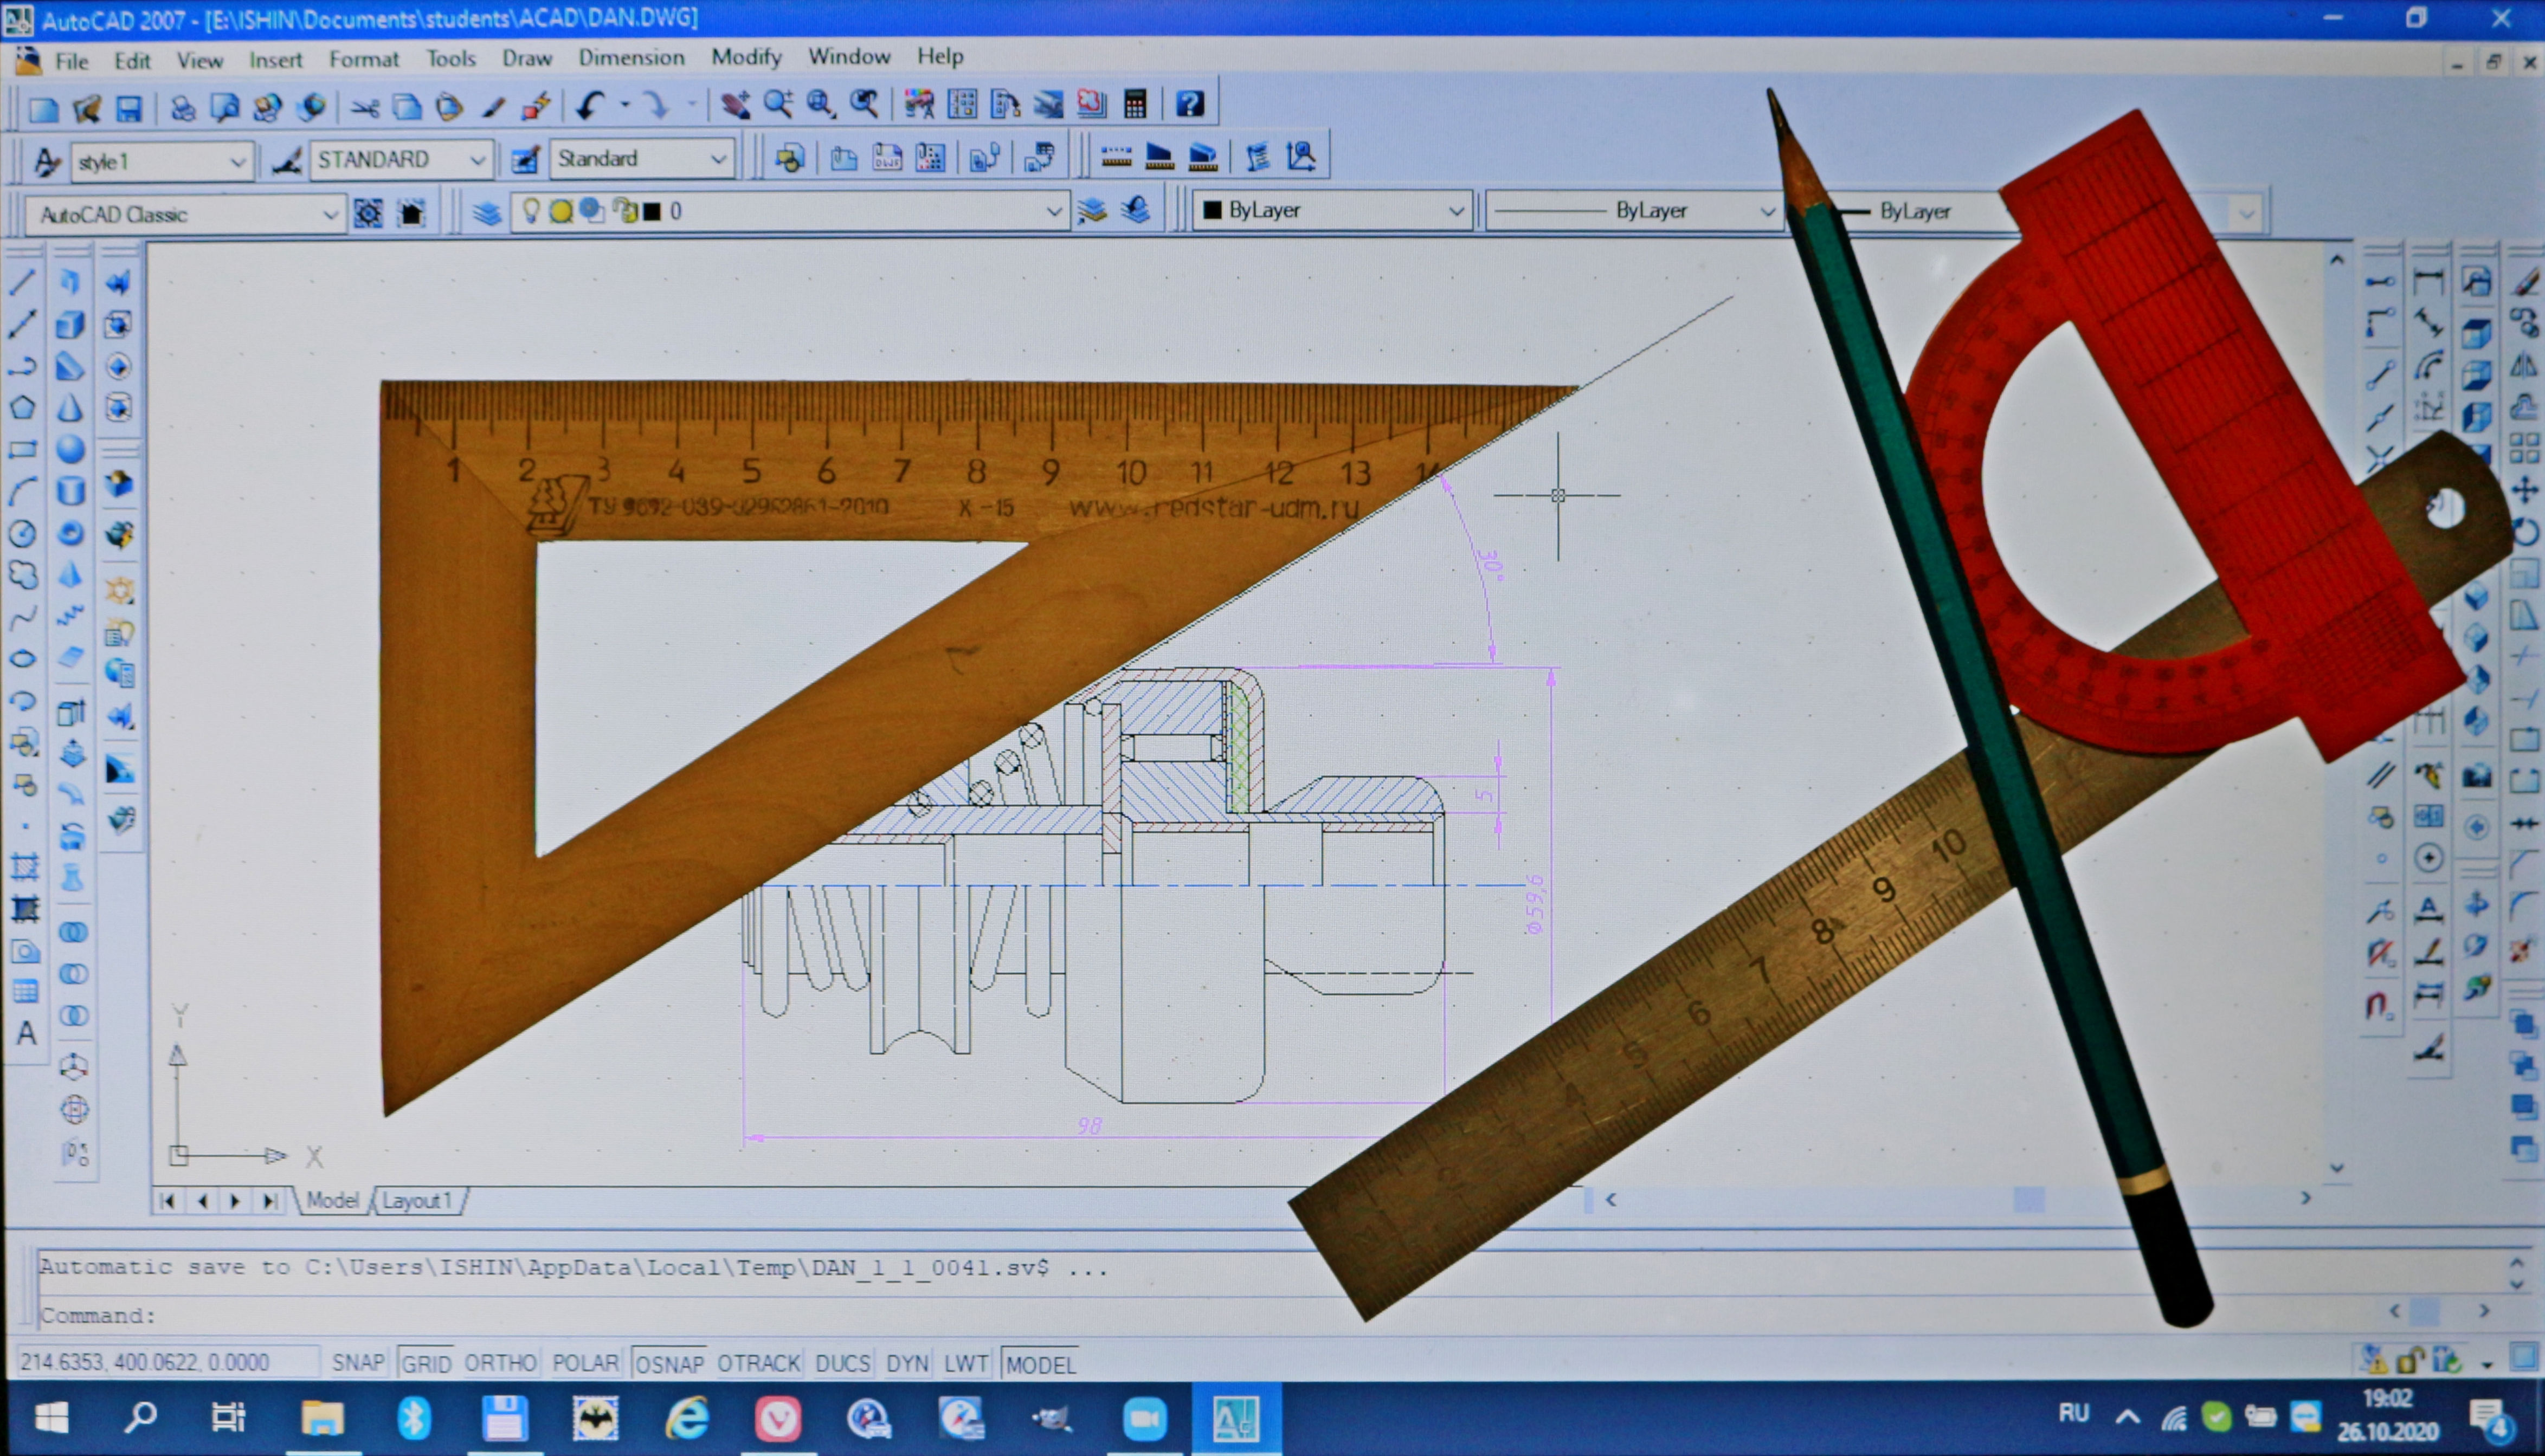The height and width of the screenshot is (1456, 2545).
Task: Select the Linear dimension tool
Action: coord(2429,282)
